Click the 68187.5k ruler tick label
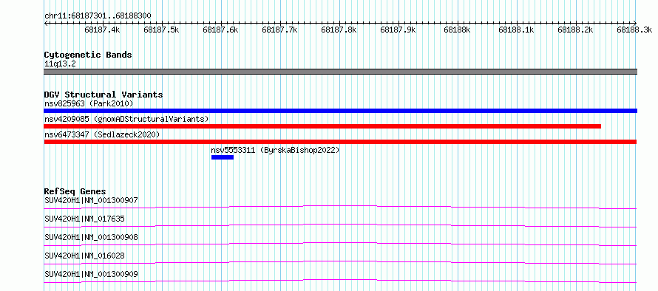 (161, 30)
